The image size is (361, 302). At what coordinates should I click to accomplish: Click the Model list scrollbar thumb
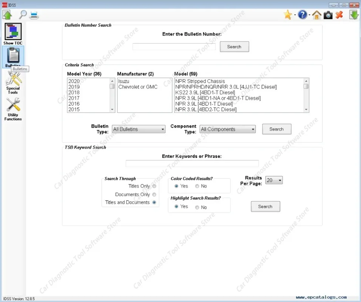306,86
